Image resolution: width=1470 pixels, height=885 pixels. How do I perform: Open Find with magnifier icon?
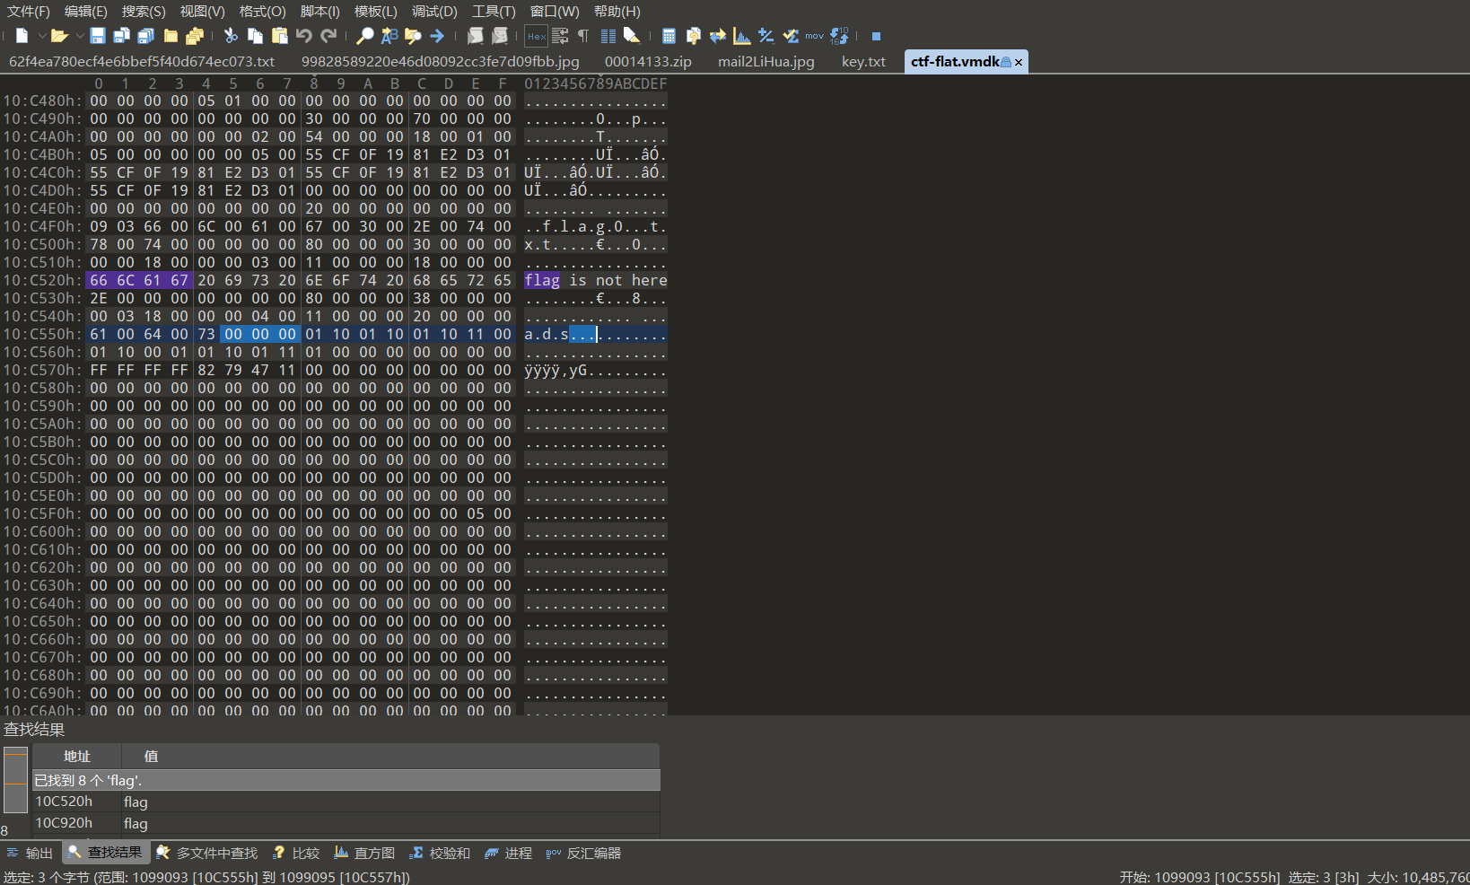tap(364, 36)
